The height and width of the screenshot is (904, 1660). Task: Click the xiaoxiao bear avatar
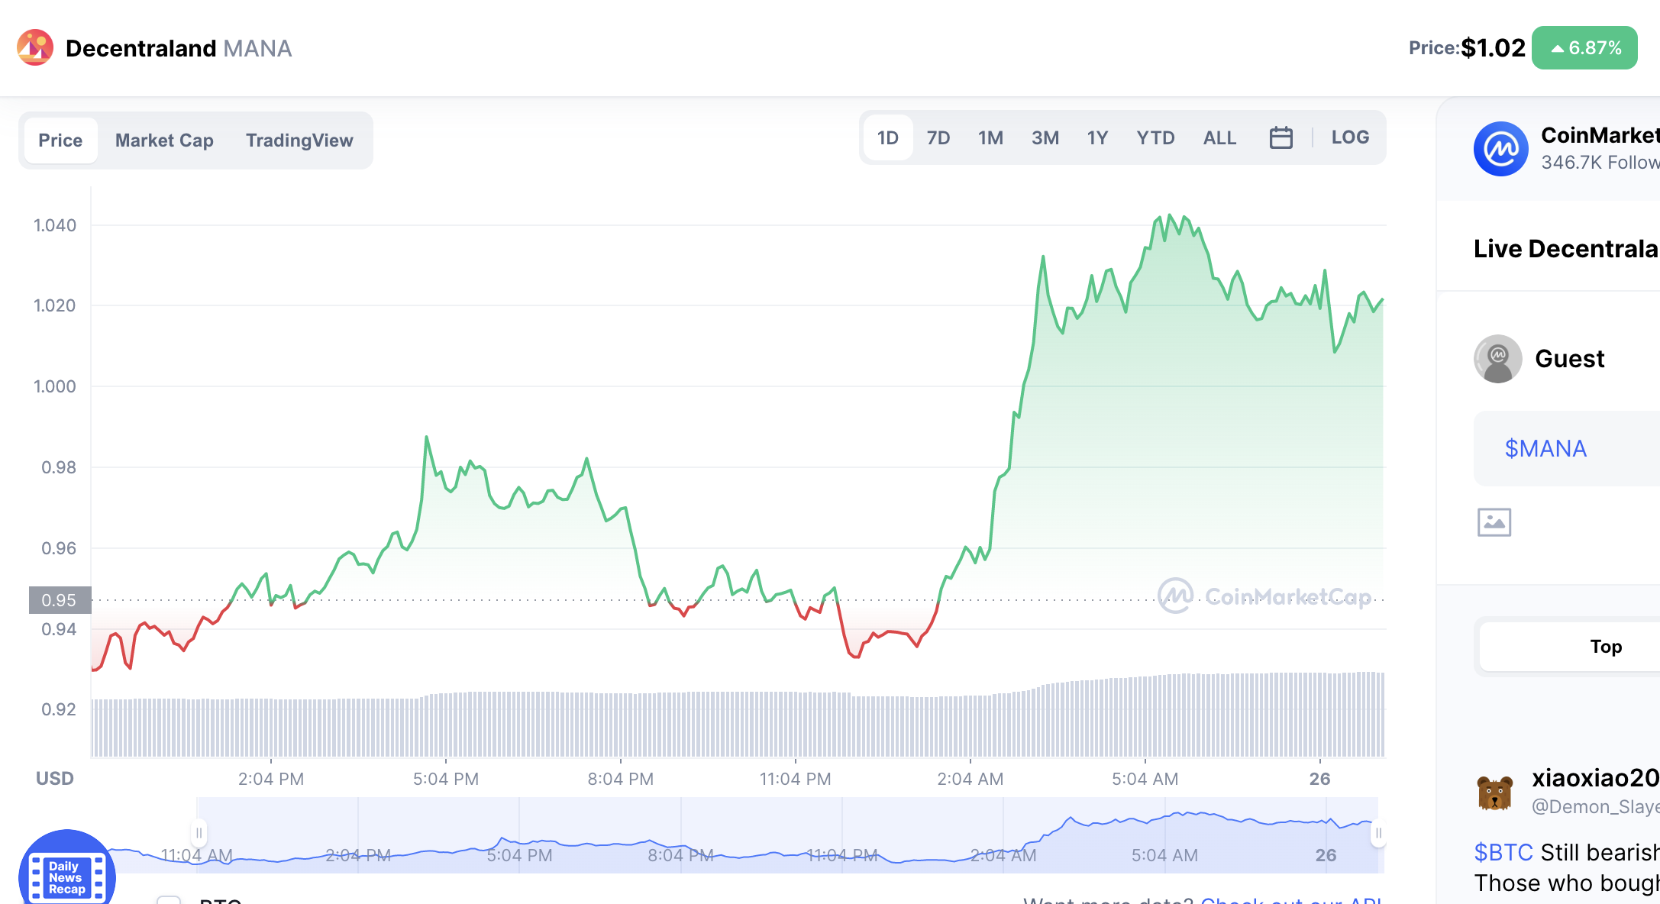point(1494,793)
